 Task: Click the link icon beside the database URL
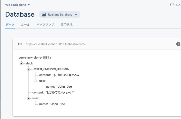(20, 44)
